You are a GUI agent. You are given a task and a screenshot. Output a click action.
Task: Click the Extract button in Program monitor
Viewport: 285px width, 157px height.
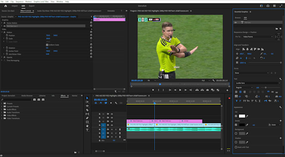pyautogui.click(x=202, y=90)
